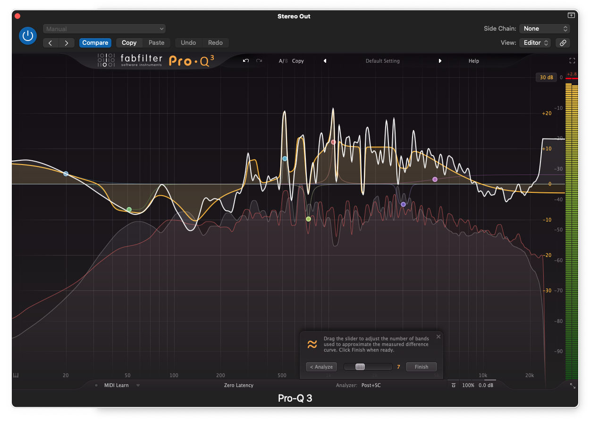The image size is (590, 421).
Task: Click the link chain icon
Action: 563,42
